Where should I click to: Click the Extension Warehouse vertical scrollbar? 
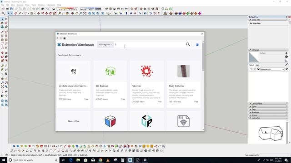203,56
